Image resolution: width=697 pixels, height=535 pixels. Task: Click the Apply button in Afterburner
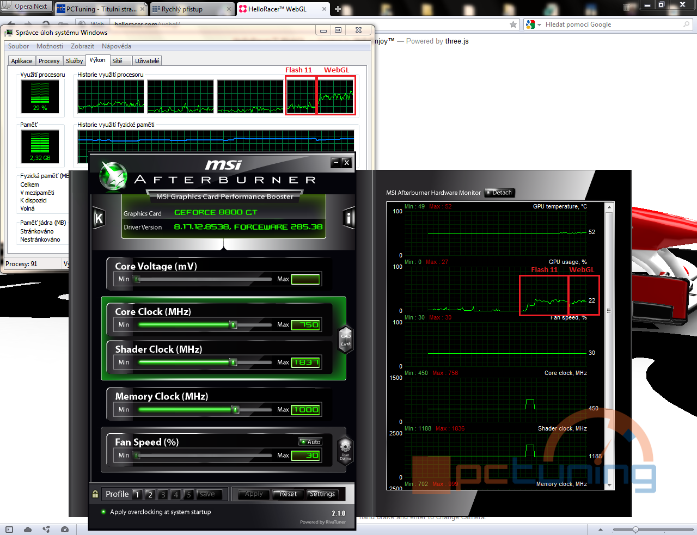(x=254, y=494)
